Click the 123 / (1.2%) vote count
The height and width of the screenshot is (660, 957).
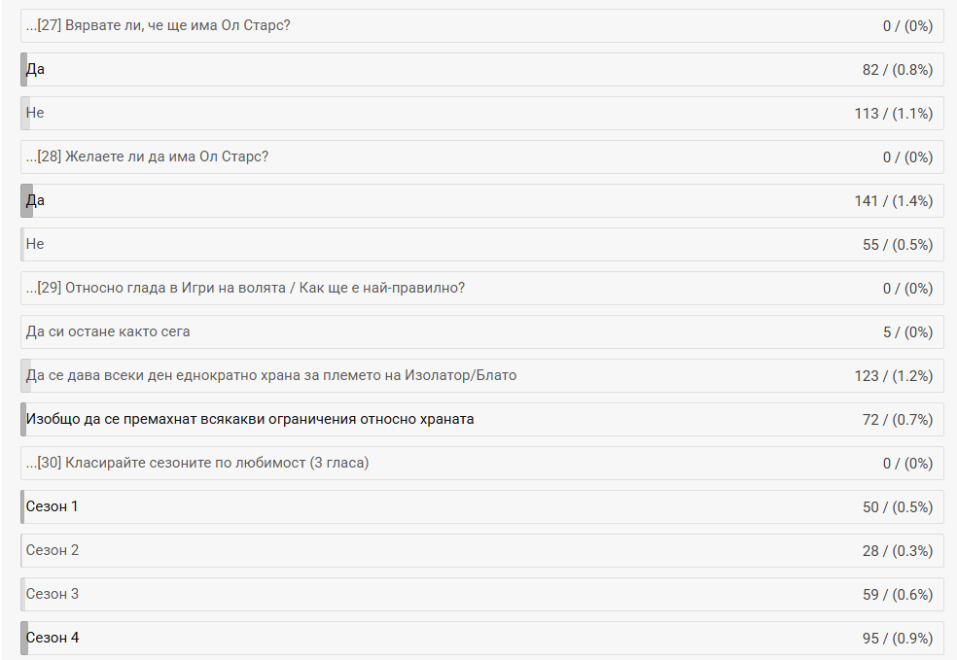pos(893,375)
